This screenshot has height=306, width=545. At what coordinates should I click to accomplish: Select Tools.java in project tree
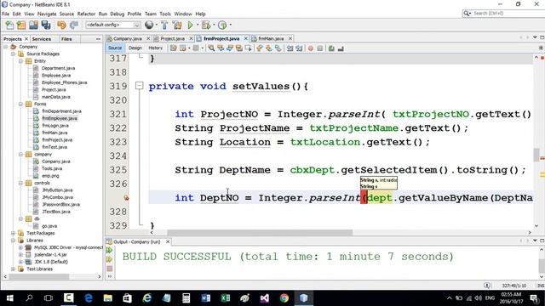52,168
